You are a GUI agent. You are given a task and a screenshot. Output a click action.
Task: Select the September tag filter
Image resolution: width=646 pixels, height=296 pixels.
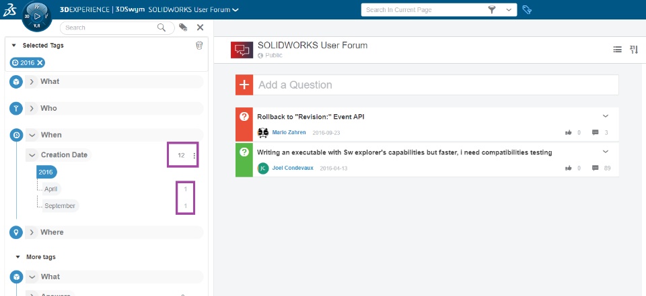tap(60, 206)
